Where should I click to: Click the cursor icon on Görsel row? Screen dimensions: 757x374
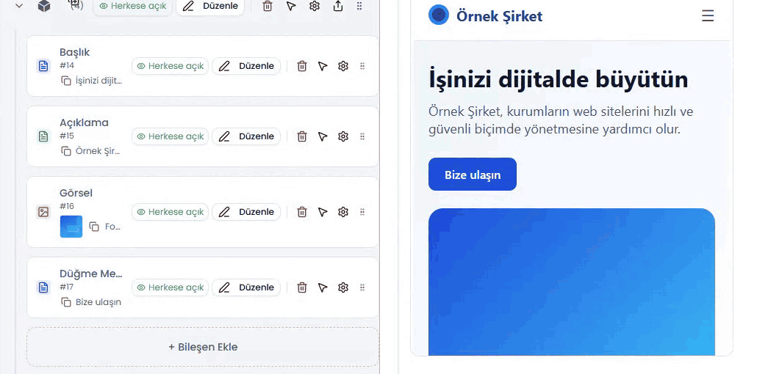pyautogui.click(x=323, y=212)
